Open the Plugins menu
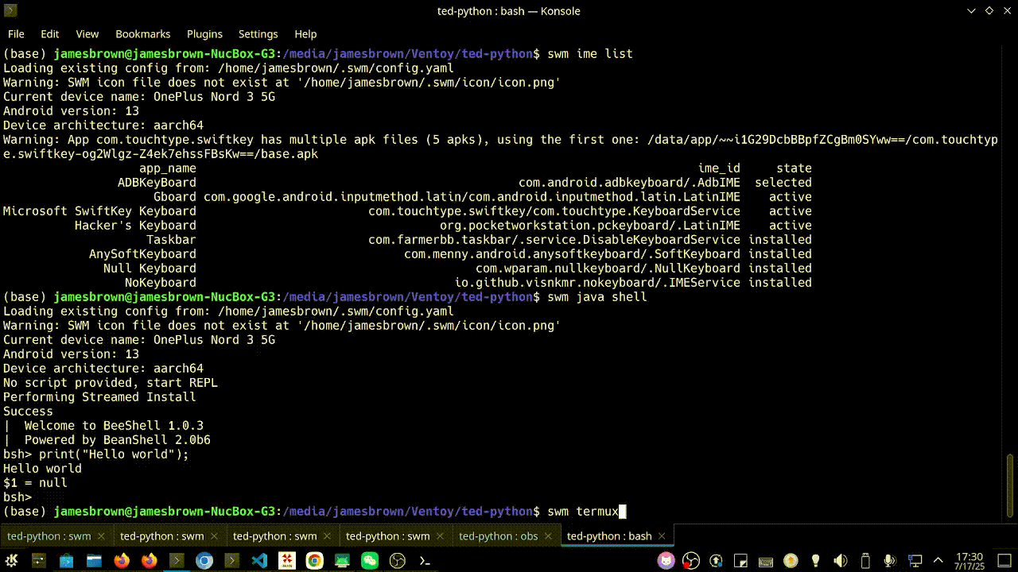 point(204,34)
